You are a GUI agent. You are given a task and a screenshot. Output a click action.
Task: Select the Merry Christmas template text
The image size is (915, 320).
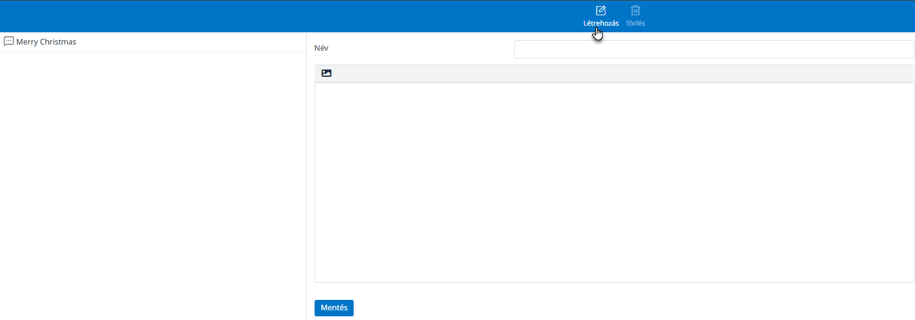pos(46,42)
